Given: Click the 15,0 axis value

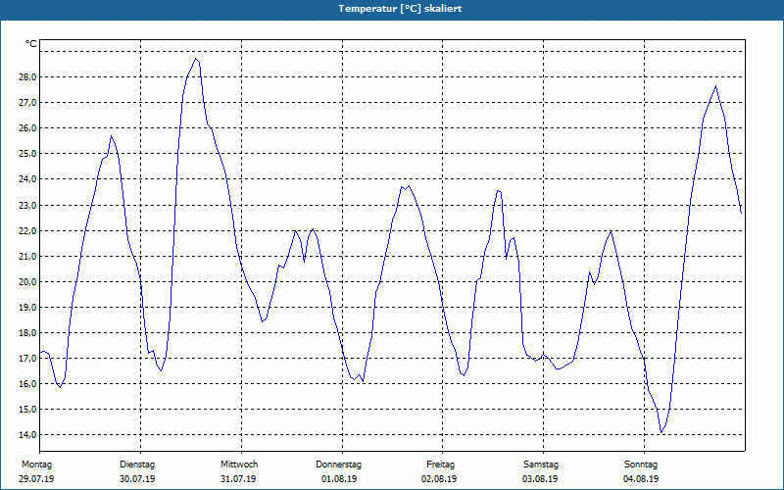Looking at the screenshot, I should click(x=28, y=409).
